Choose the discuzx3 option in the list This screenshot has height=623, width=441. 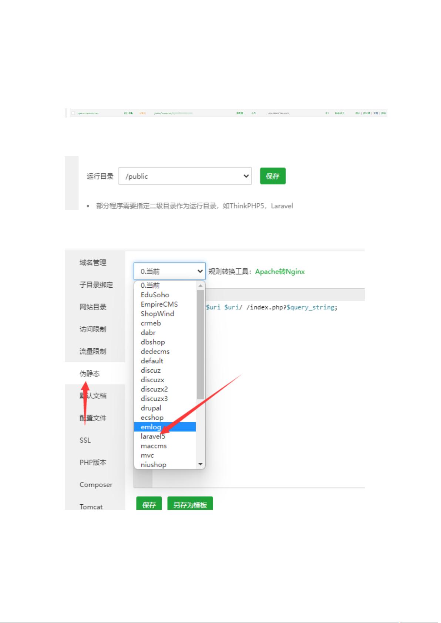click(165, 399)
